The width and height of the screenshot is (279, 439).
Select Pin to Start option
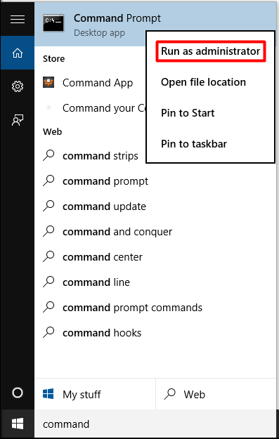coord(188,113)
